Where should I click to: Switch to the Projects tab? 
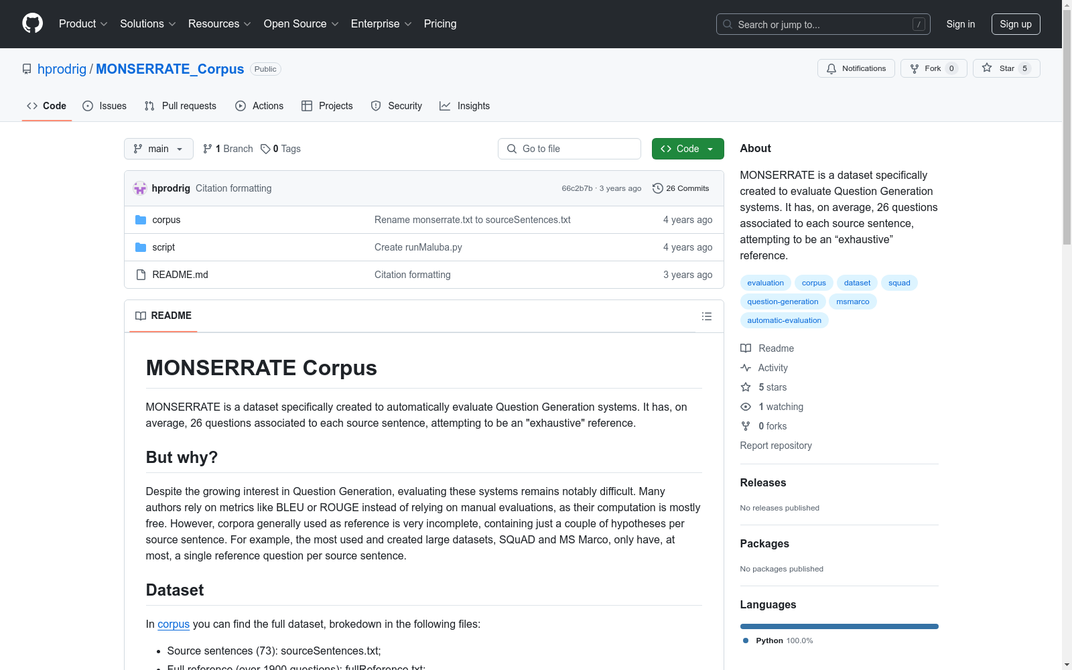coord(327,106)
